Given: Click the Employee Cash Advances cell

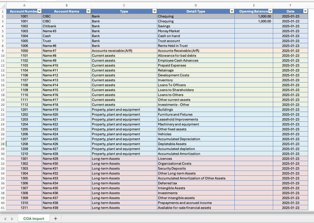Looking at the screenshot, I should coord(196,60).
